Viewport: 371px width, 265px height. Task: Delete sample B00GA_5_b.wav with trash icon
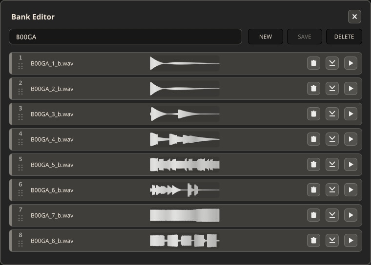313,164
